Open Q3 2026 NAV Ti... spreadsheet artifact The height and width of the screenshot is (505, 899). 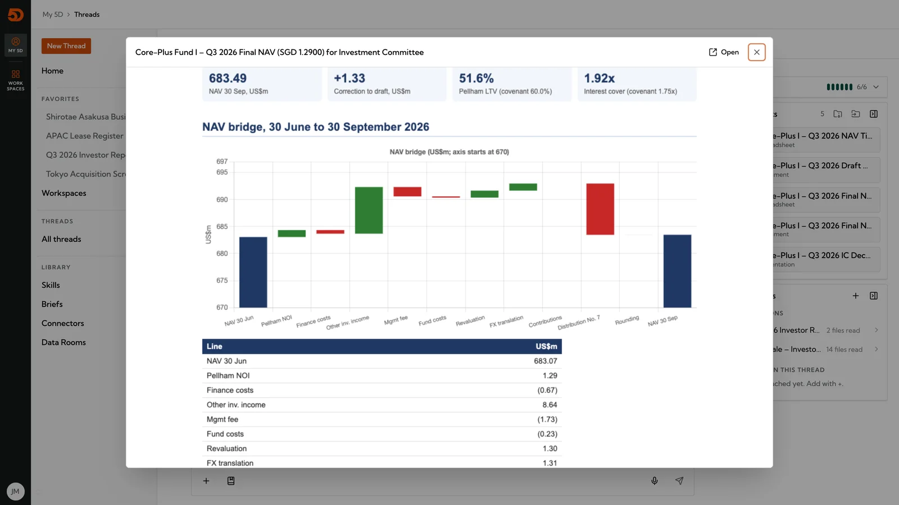coord(827,140)
